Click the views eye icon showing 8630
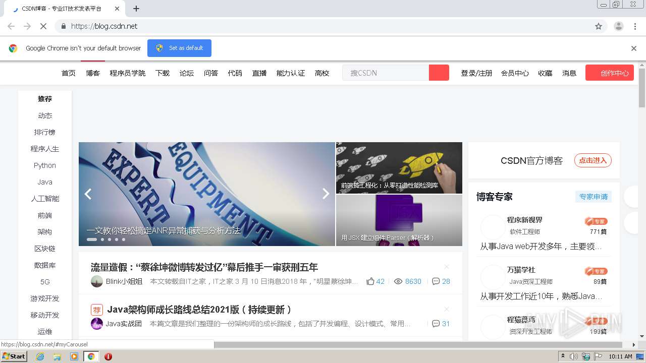This screenshot has width=646, height=363. 398,281
